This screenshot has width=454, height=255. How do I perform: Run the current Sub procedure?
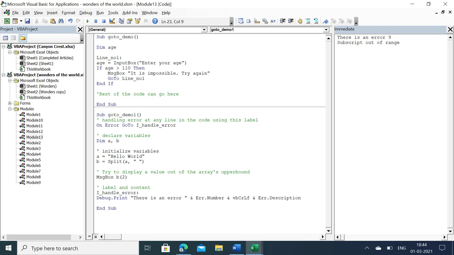click(87, 21)
